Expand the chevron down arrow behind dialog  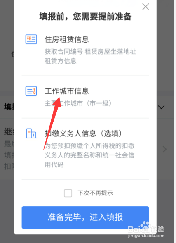pos(161,107)
